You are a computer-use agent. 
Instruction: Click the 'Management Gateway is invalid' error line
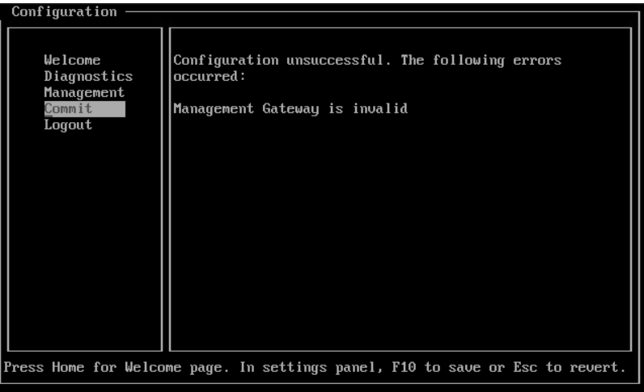coord(290,109)
